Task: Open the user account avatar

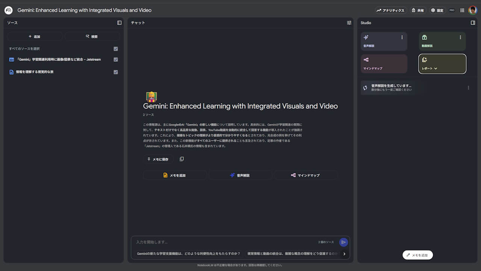Action: pyautogui.click(x=473, y=10)
